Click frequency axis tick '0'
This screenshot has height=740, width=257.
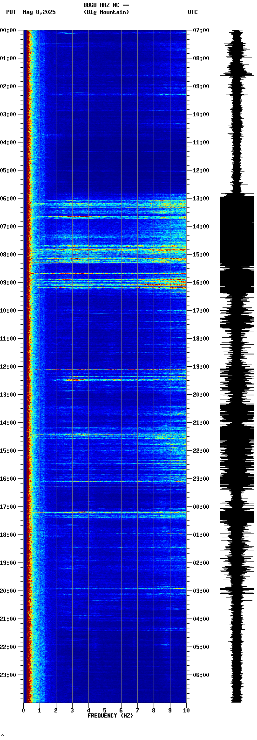(23, 711)
